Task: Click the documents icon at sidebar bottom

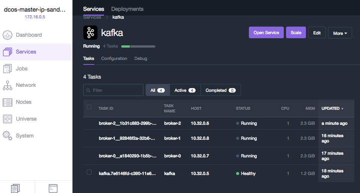Action: pos(15,189)
